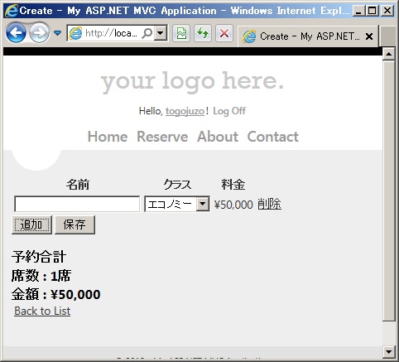Click the ¥50,000 fare value in row
This screenshot has width=399, height=362.
[233, 205]
